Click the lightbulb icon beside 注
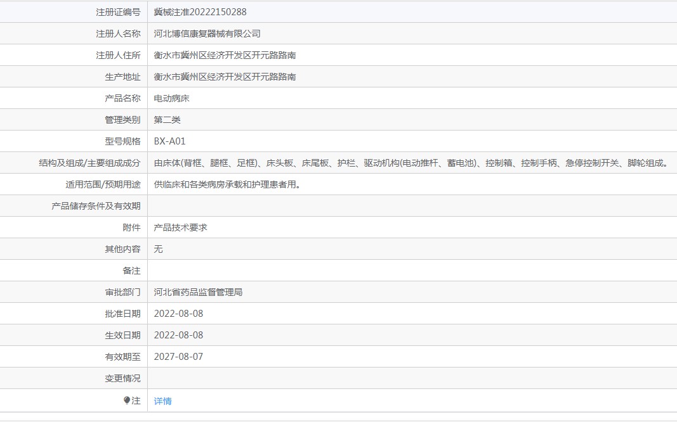This screenshot has width=677, height=422. point(126,400)
